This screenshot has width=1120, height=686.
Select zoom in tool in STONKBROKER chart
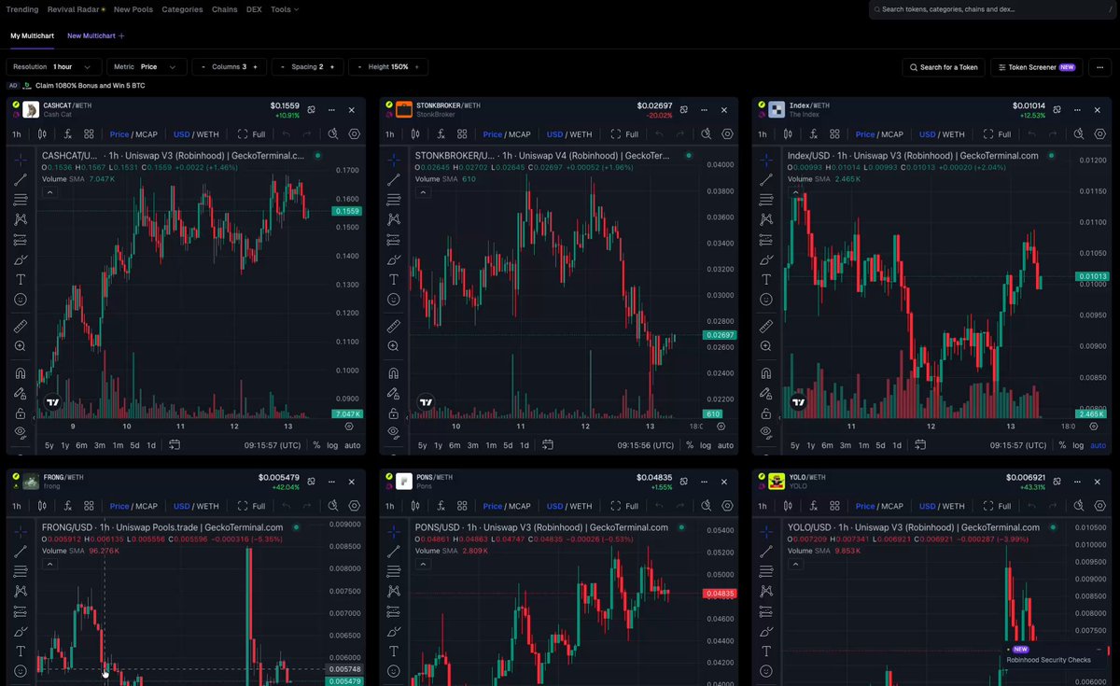(394, 345)
